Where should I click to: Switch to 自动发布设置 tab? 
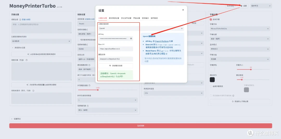point(126,18)
